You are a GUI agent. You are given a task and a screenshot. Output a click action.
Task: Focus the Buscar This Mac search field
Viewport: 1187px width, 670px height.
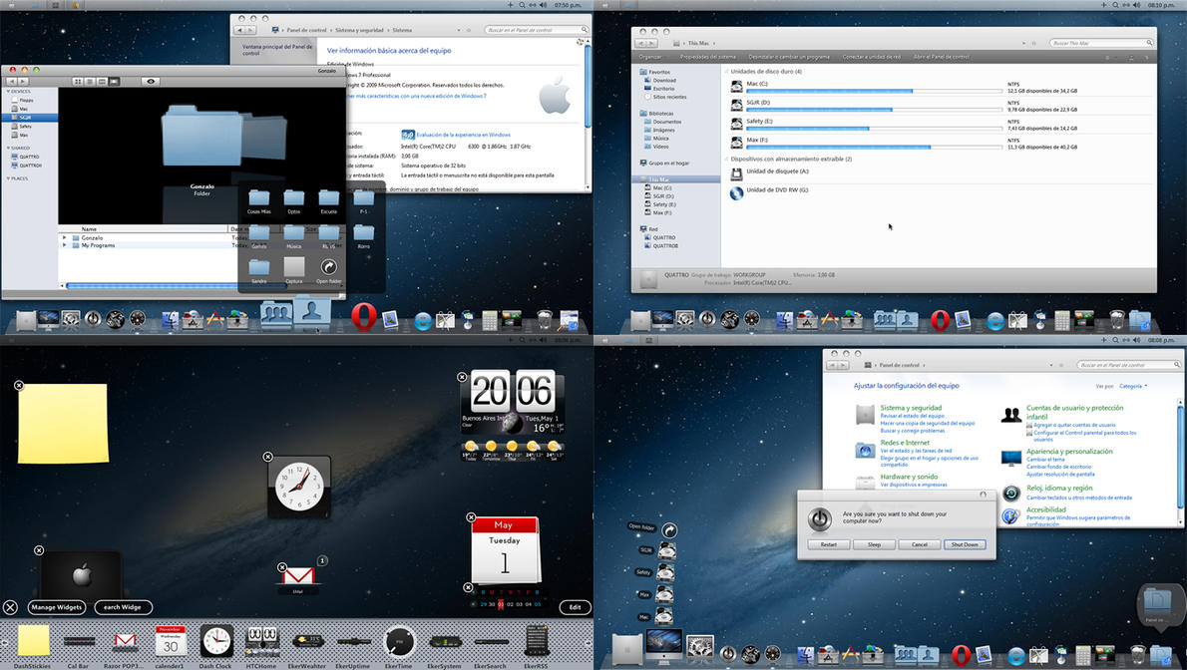pos(1101,43)
